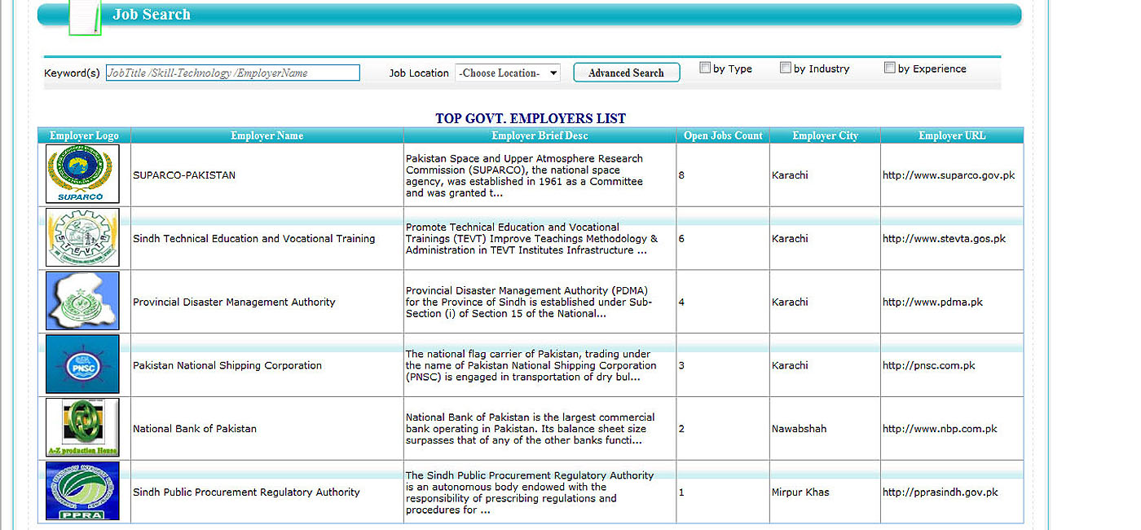Enable the by Experience checkbox
This screenshot has width=1141, height=530.
click(x=890, y=68)
